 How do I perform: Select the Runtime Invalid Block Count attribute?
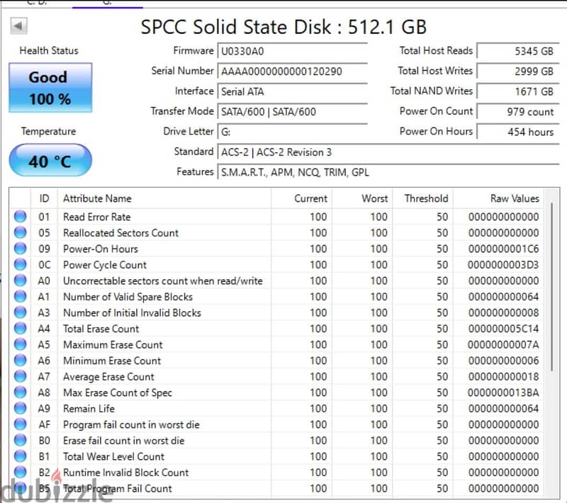point(126,473)
